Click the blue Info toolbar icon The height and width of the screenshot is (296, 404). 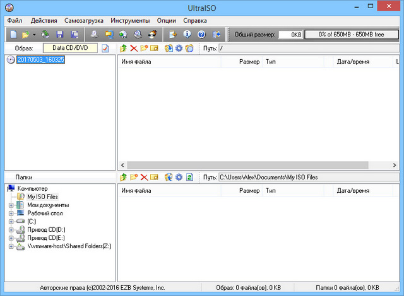[x=187, y=34]
